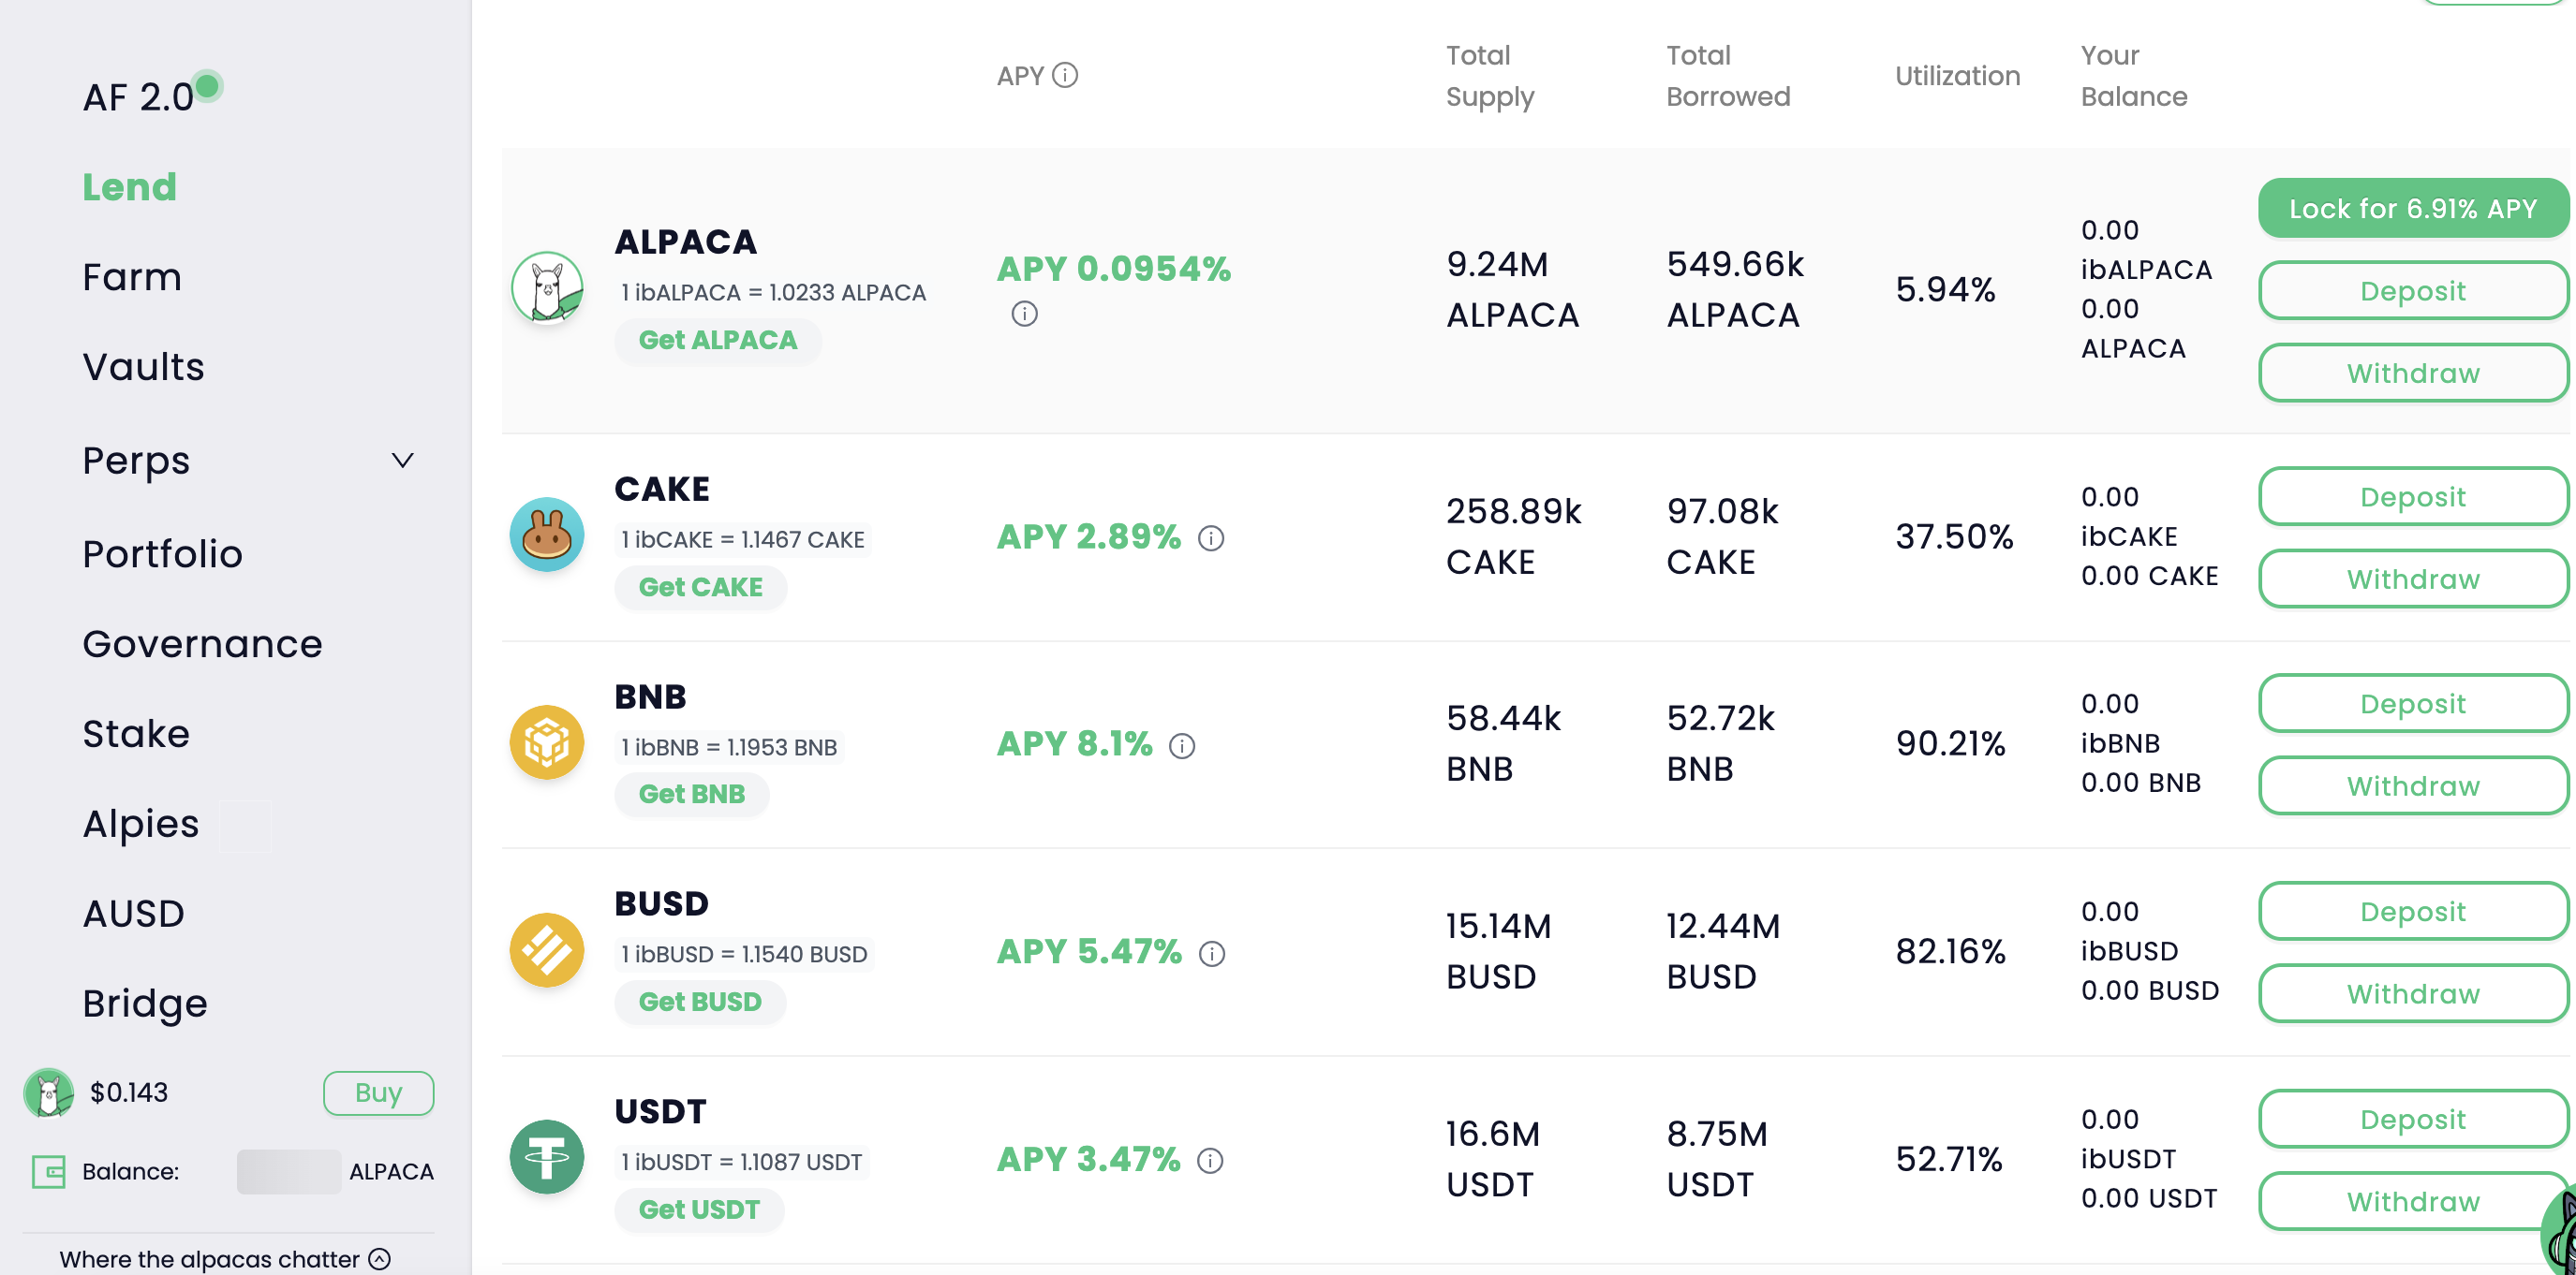Click Deposit button for BNB

pyautogui.click(x=2412, y=703)
